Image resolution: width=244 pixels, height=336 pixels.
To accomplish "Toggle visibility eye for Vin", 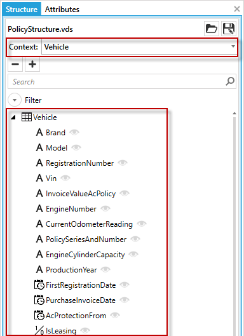I will [65, 178].
